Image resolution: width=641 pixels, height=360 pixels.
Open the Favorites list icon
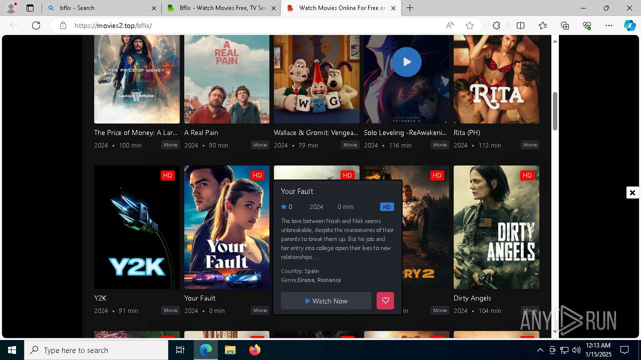point(543,25)
